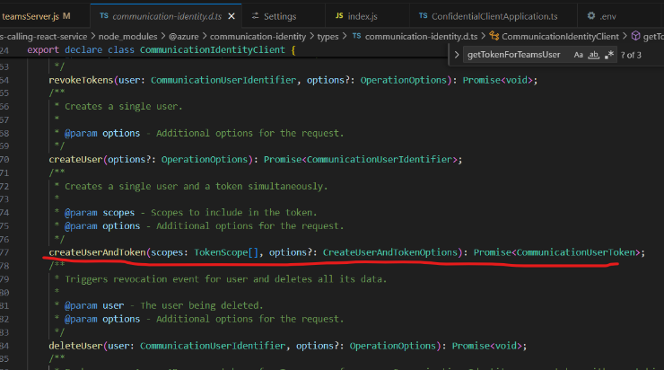Click the OperationOptions type in createUser
Viewport: 664px width, 370px height.
[x=205, y=159]
